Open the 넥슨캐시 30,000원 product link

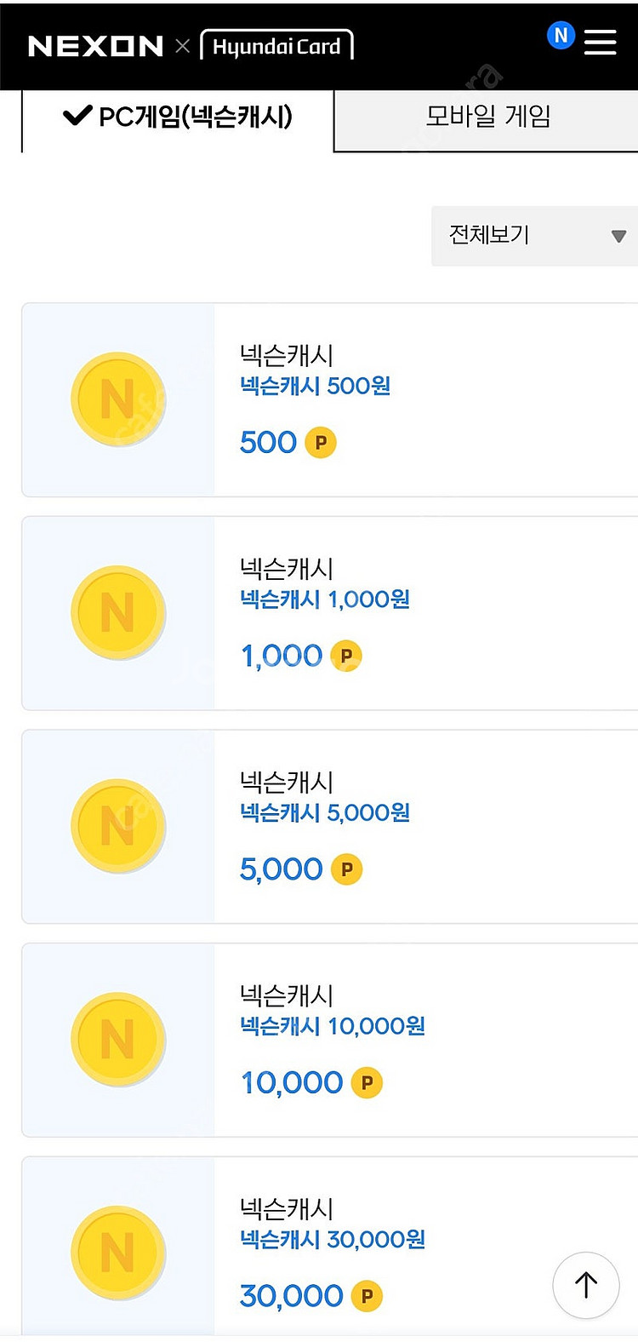pyautogui.click(x=333, y=1239)
